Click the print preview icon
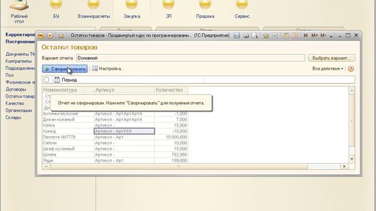Viewport: 376px width, 211px height. [x=255, y=36]
